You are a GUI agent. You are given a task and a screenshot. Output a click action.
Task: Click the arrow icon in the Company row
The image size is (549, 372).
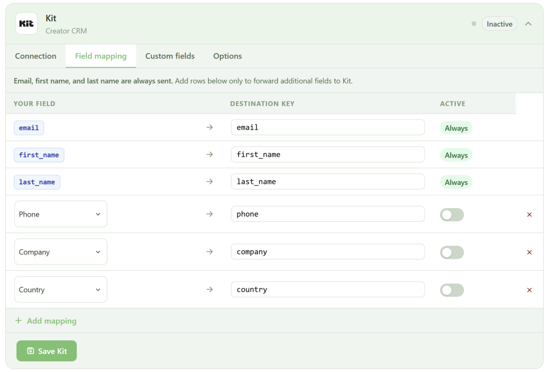210,251
